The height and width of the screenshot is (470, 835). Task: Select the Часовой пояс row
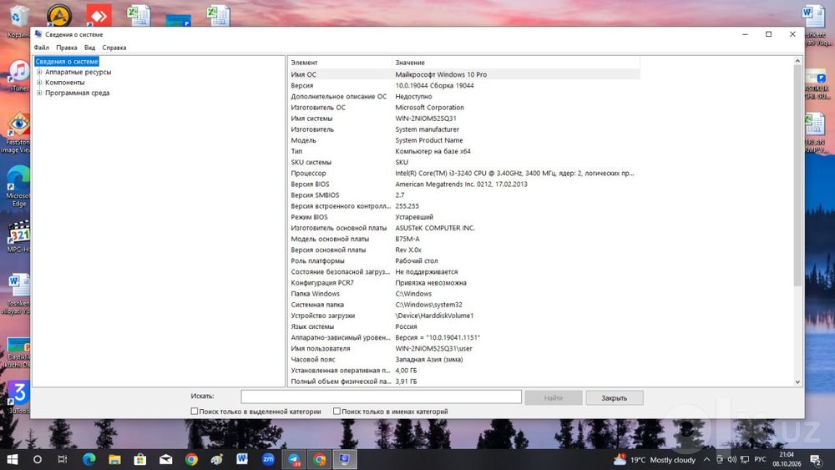463,359
